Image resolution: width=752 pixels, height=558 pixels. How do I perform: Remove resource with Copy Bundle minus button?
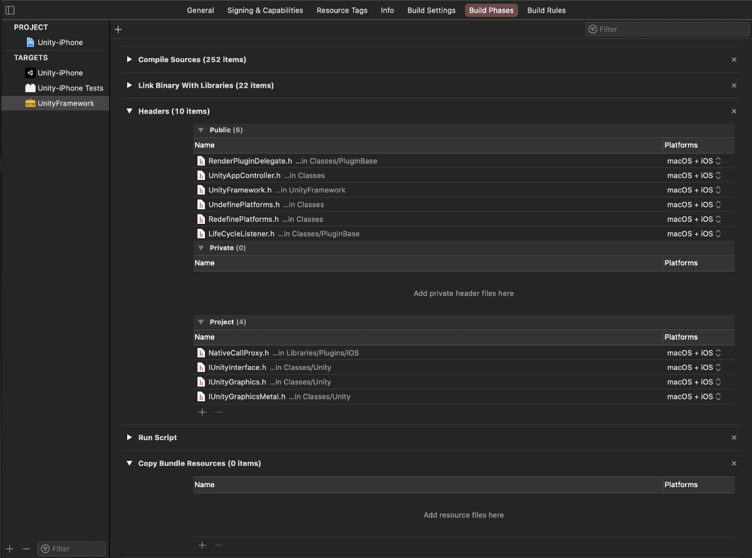219,545
